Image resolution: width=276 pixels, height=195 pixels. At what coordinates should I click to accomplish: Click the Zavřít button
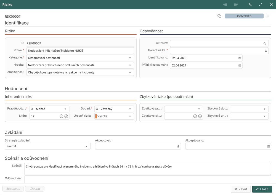tap(241, 189)
